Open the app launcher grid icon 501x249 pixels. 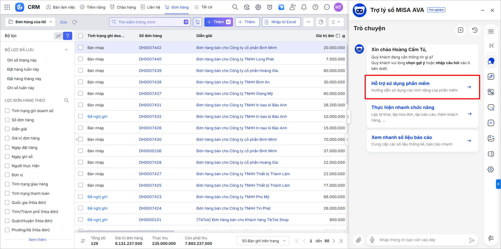pos(7,7)
